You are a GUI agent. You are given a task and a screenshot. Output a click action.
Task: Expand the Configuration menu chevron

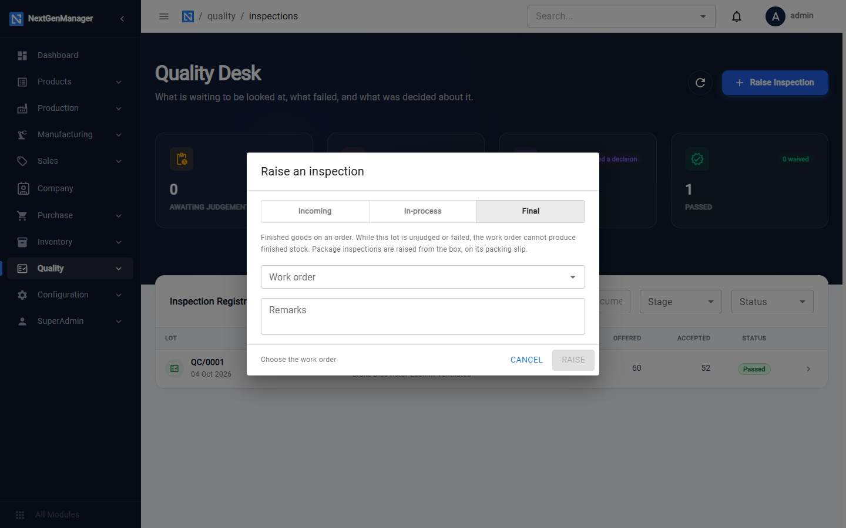pyautogui.click(x=119, y=295)
